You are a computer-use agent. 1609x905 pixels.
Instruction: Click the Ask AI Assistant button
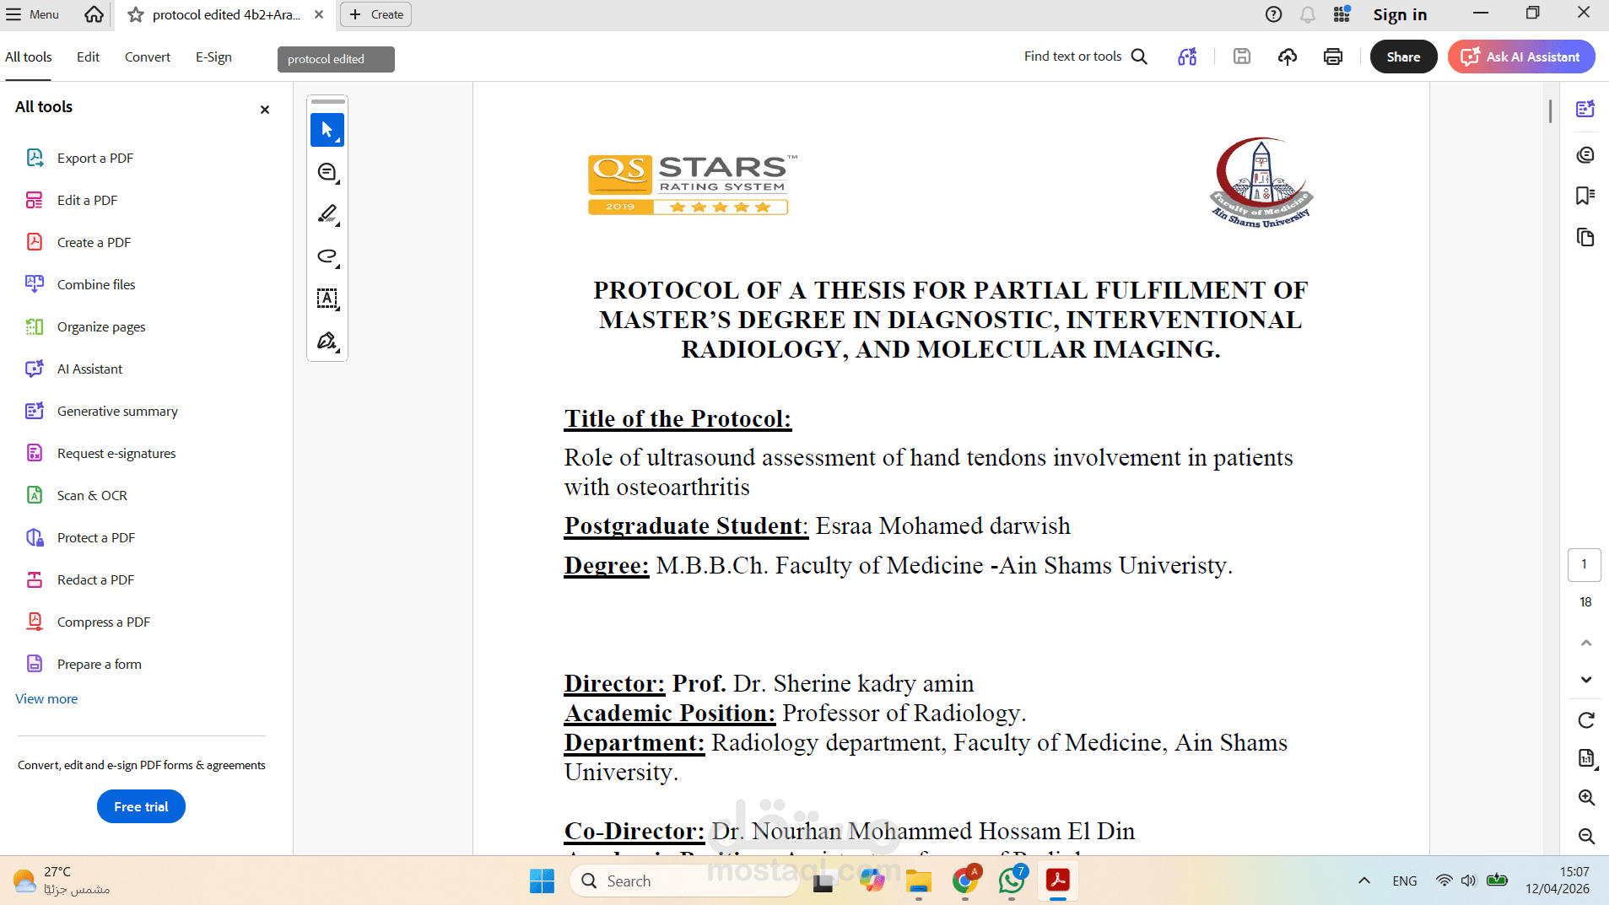click(1521, 57)
